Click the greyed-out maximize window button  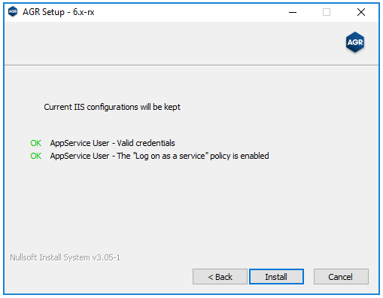tap(327, 12)
